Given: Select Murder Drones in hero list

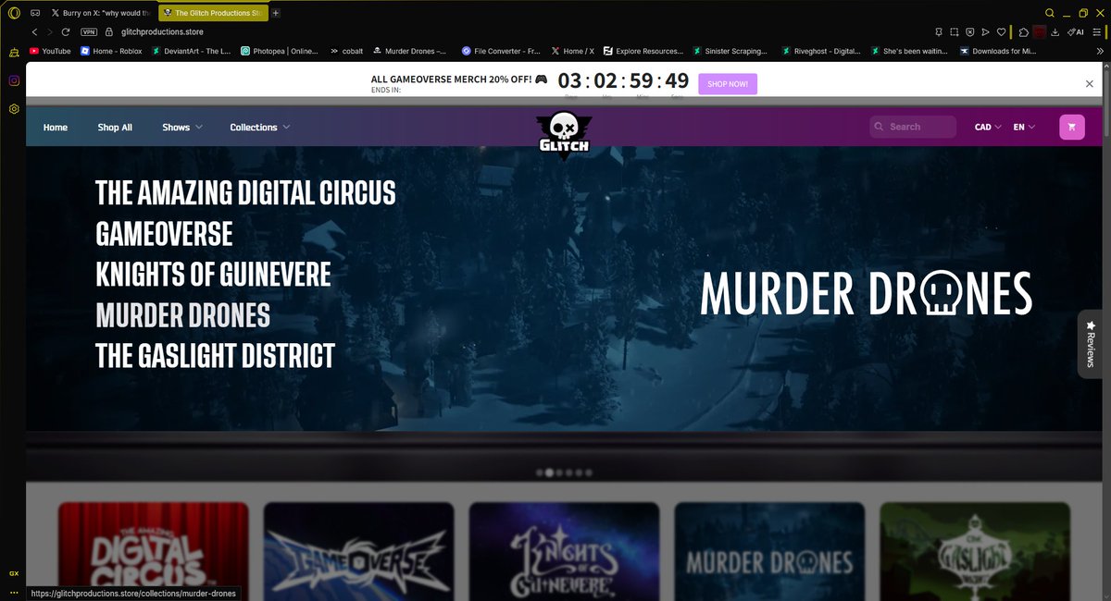Looking at the screenshot, I should click(182, 315).
